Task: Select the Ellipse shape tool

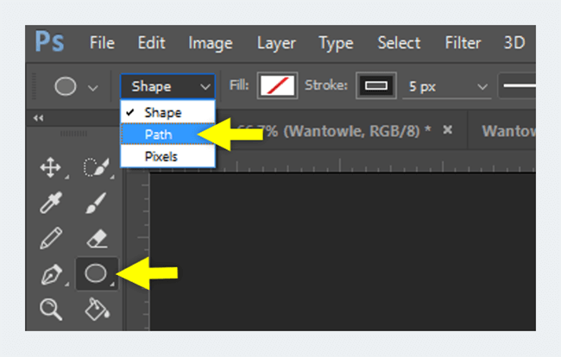Action: pyautogui.click(x=95, y=274)
